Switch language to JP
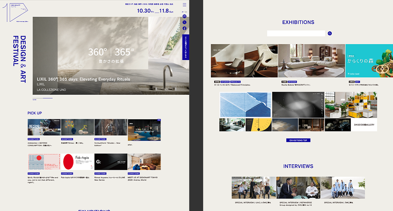Screen dimensions: 393x211 183,12
